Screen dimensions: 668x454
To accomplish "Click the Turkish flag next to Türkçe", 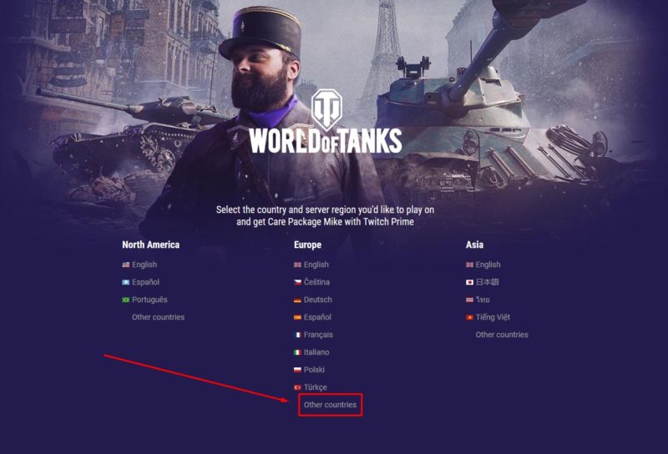I will pyautogui.click(x=297, y=387).
